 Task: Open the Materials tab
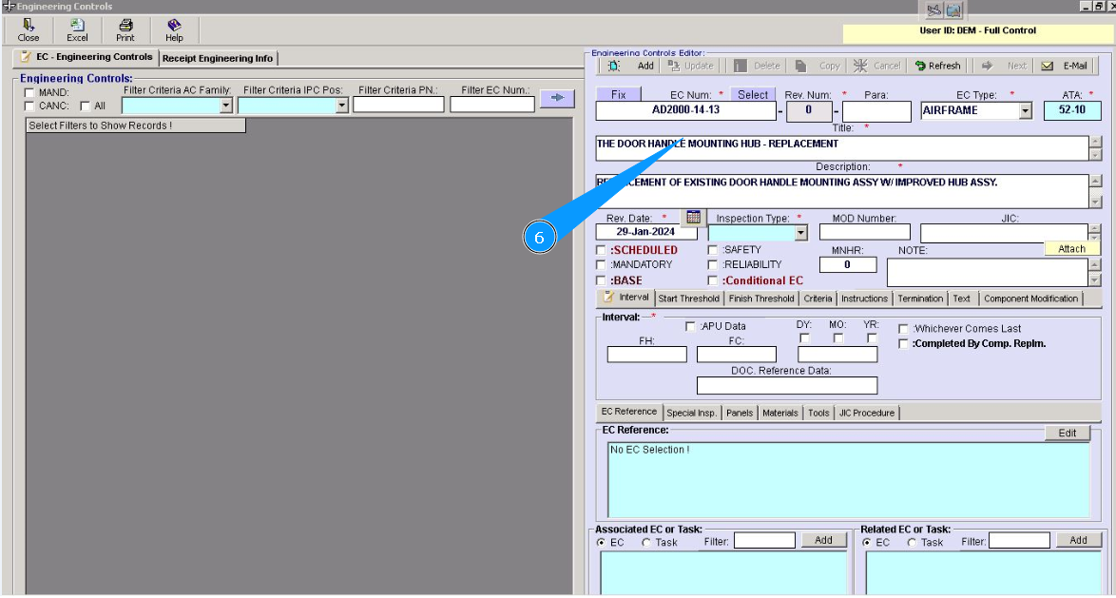coord(780,413)
